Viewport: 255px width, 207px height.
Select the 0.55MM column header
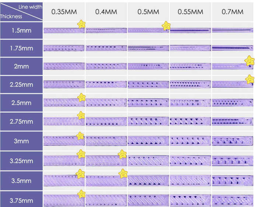point(191,12)
